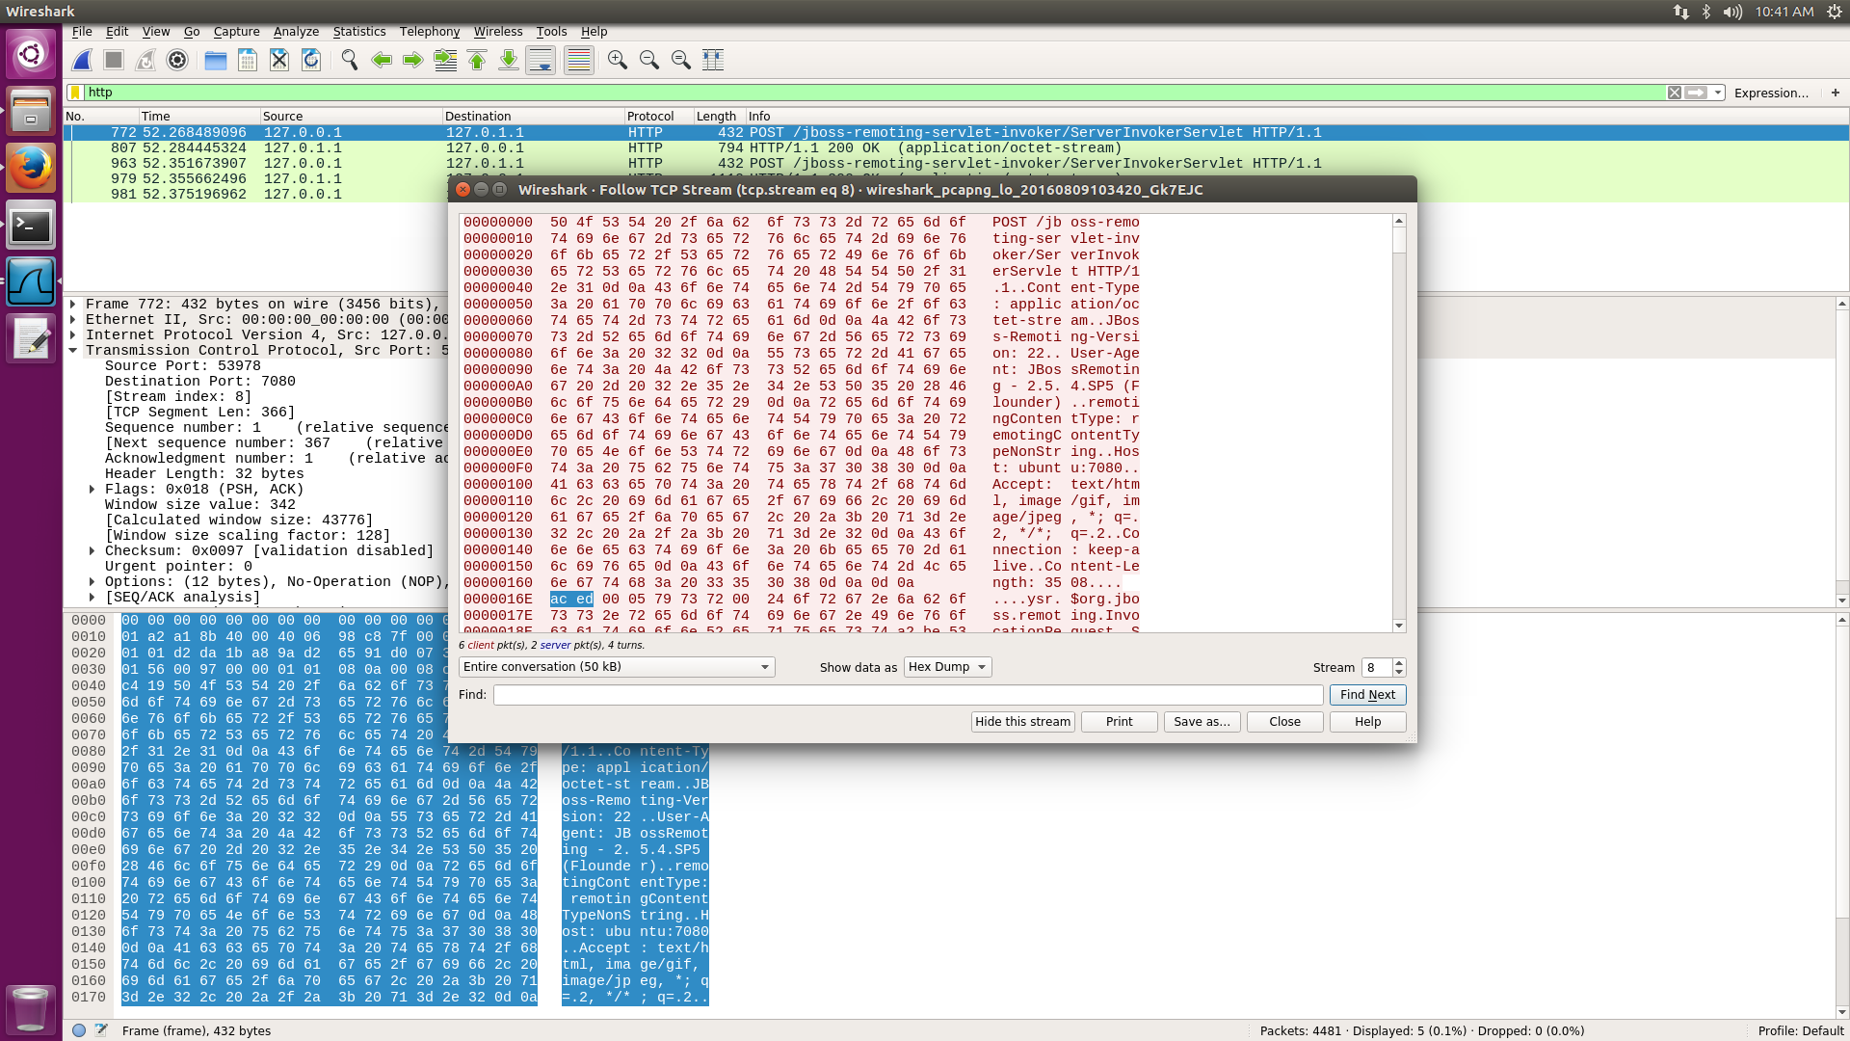Open the Statistics menu

click(359, 32)
